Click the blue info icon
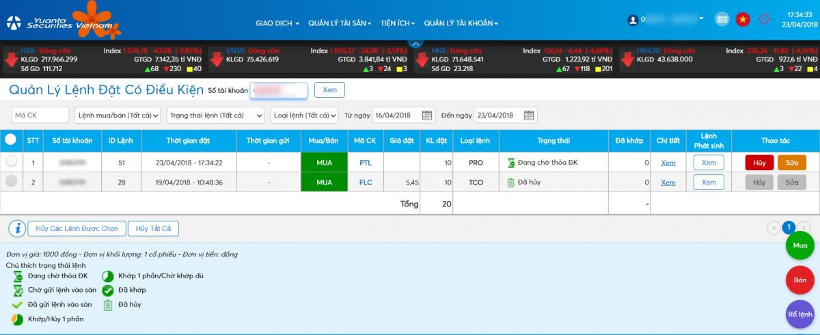 [17, 228]
